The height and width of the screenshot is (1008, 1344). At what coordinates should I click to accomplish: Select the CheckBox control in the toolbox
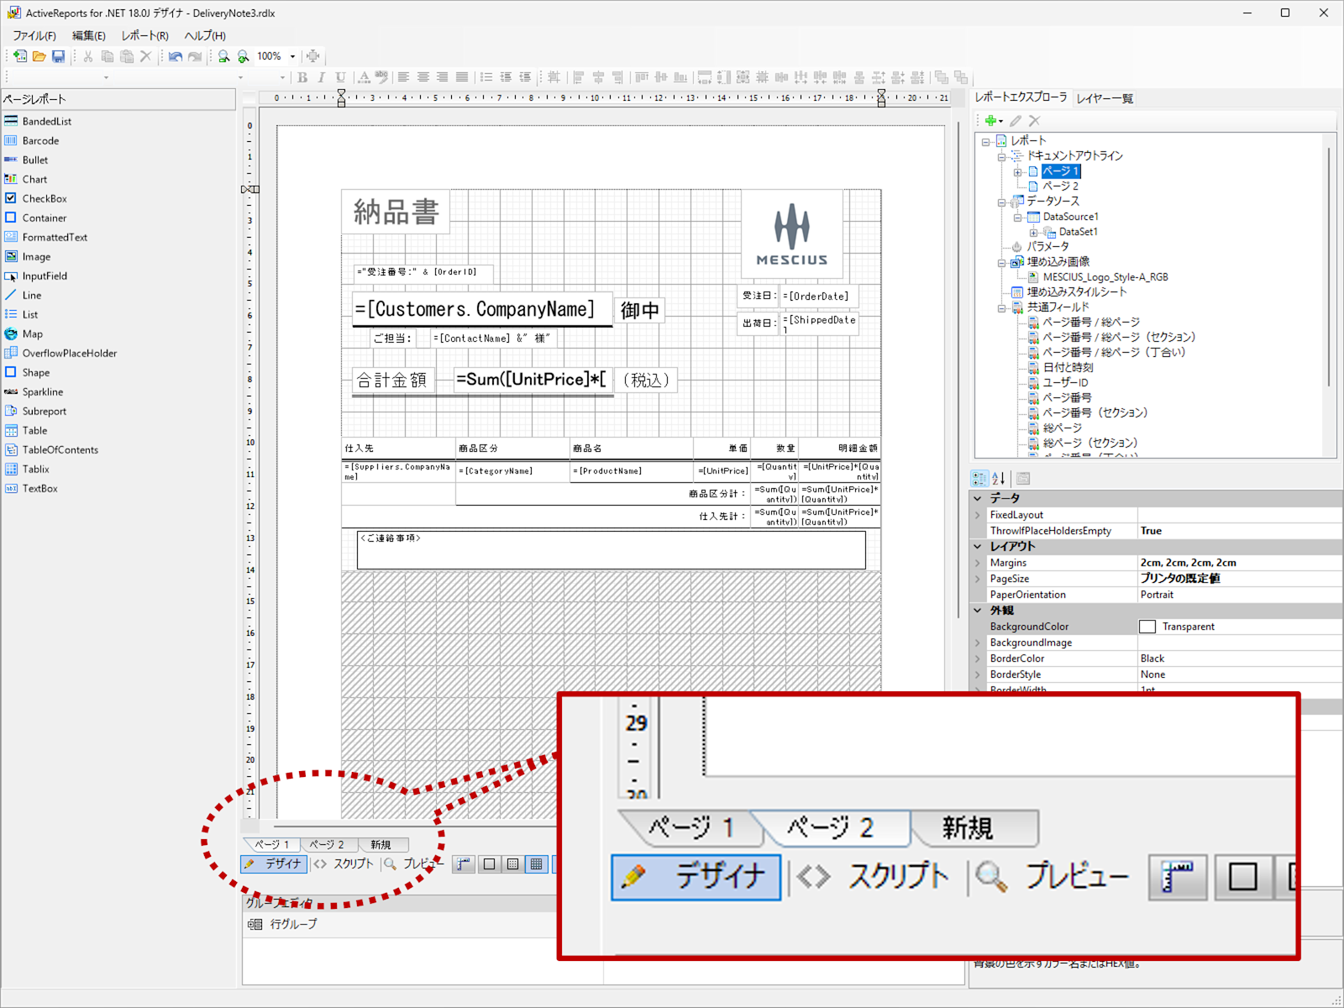pyautogui.click(x=45, y=198)
